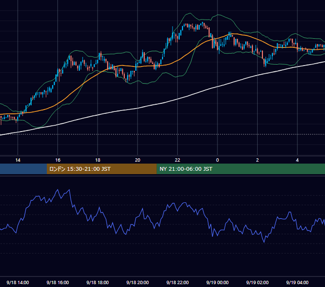Image resolution: width=325 pixels, height=287 pixels.
Task: Click the 9/18 16:00 date label
Action: click(58, 282)
